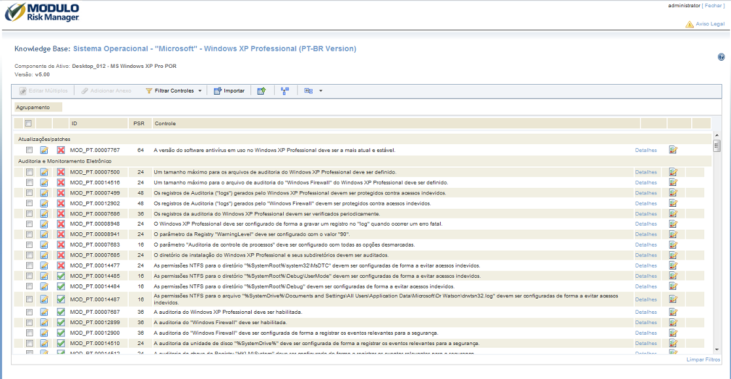Click the Modulo Risk Manager logo
Image resolution: width=731 pixels, height=379 pixels.
(x=42, y=12)
